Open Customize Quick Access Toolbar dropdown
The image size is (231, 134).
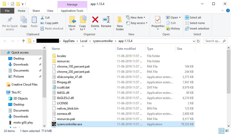click(22, 4)
